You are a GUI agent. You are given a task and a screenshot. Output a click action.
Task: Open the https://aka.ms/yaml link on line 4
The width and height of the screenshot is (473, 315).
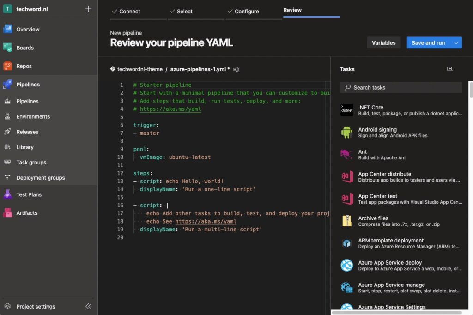point(170,109)
